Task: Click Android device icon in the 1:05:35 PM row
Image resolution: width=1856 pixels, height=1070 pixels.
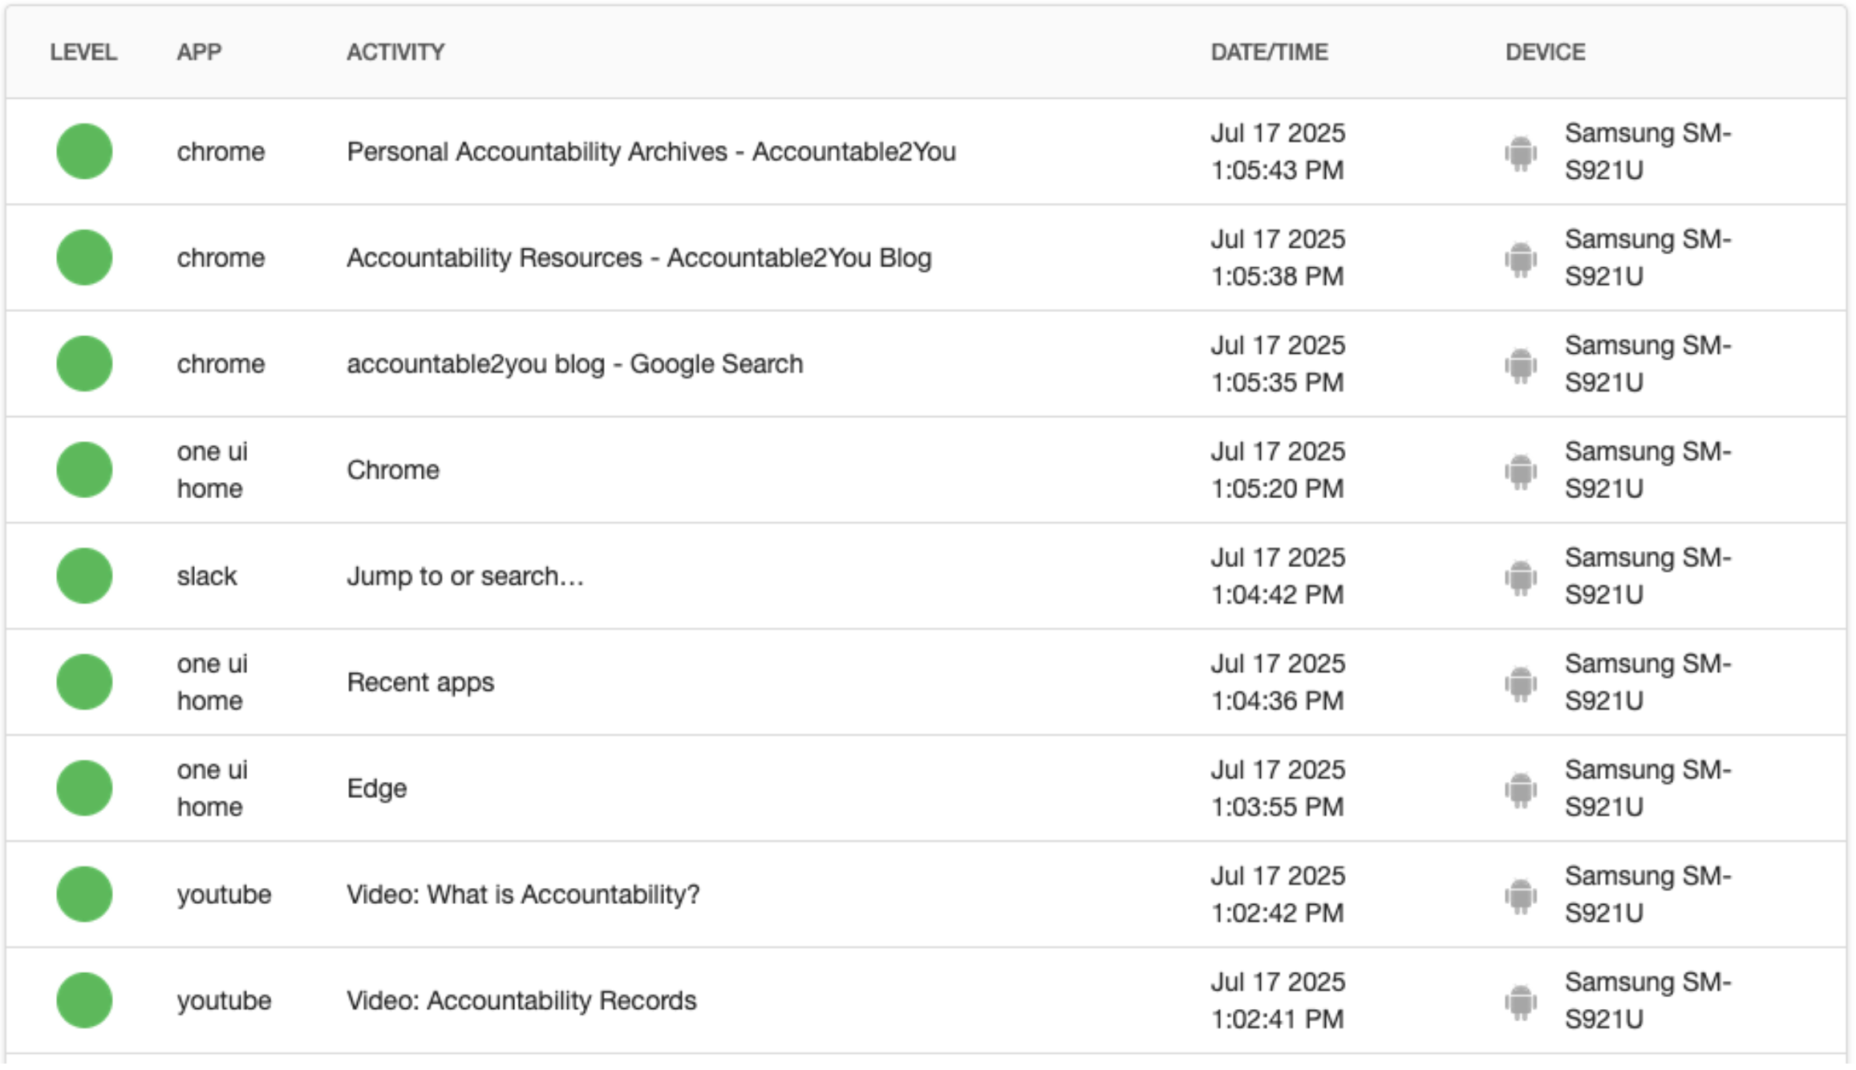Action: (1521, 366)
